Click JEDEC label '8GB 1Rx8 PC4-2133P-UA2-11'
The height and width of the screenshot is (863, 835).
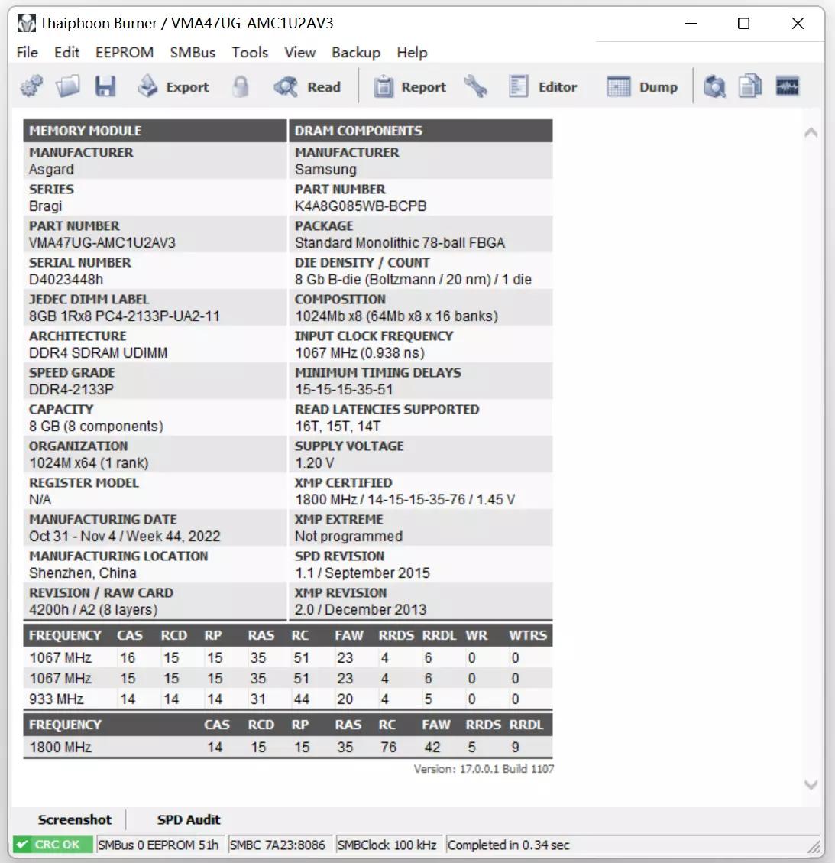pyautogui.click(x=125, y=316)
